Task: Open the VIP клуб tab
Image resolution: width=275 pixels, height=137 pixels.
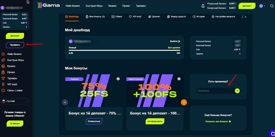Action: click(135, 16)
